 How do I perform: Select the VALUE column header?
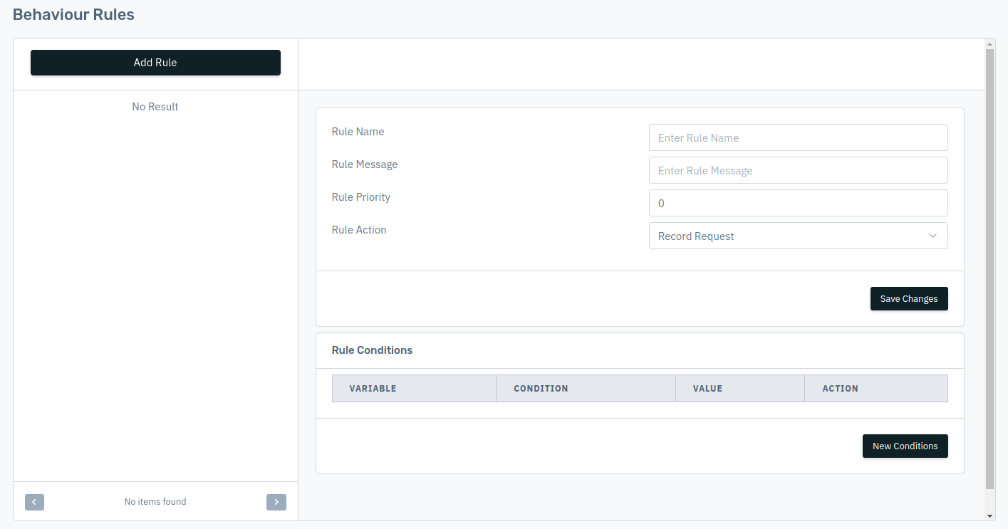coord(739,389)
